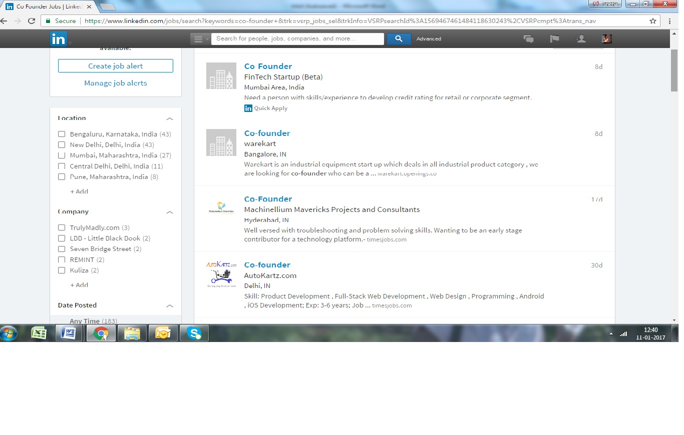684x435 pixels.
Task: Click the AutoKartz.com logo
Action: [x=221, y=274]
